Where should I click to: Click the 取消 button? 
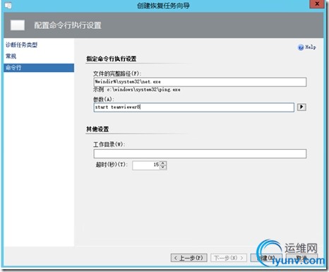coord(301,258)
